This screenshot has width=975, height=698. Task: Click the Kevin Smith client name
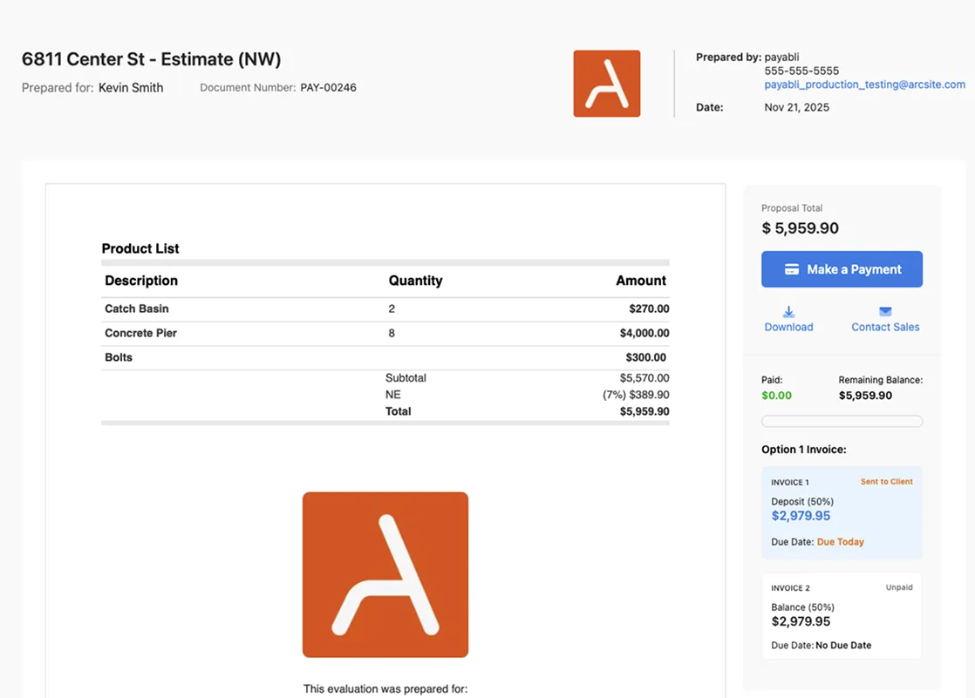131,88
